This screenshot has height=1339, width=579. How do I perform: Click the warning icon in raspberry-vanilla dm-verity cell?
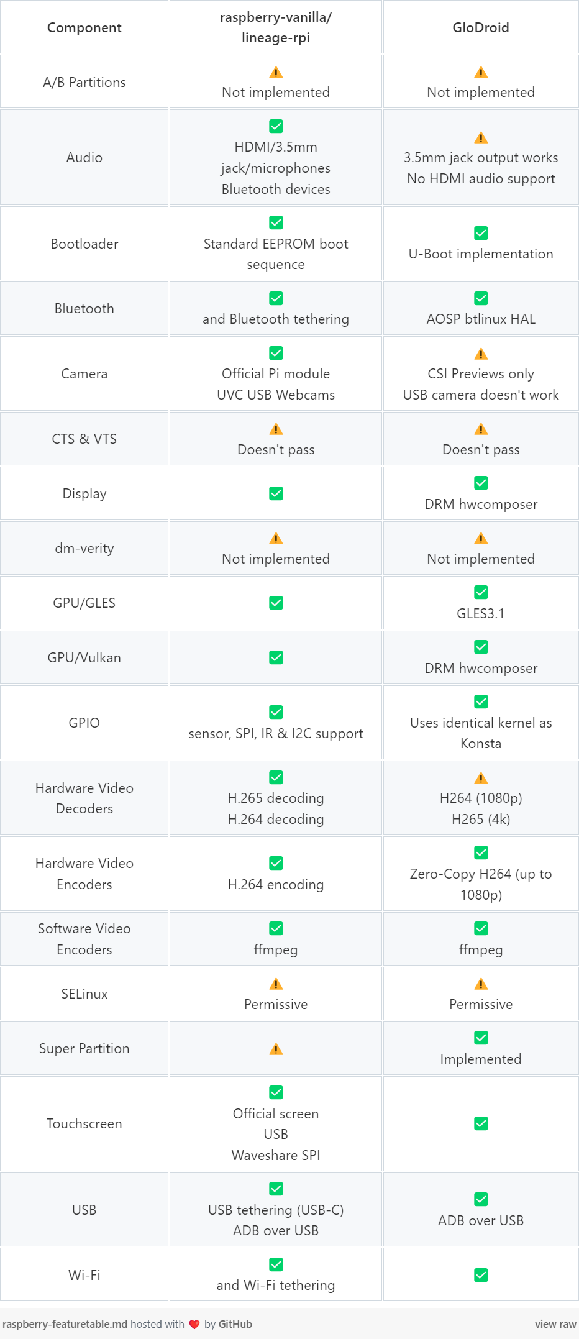(276, 538)
